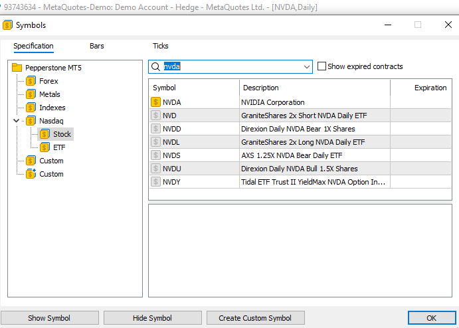
Task: Click the magnifier search icon
Action: (155, 67)
